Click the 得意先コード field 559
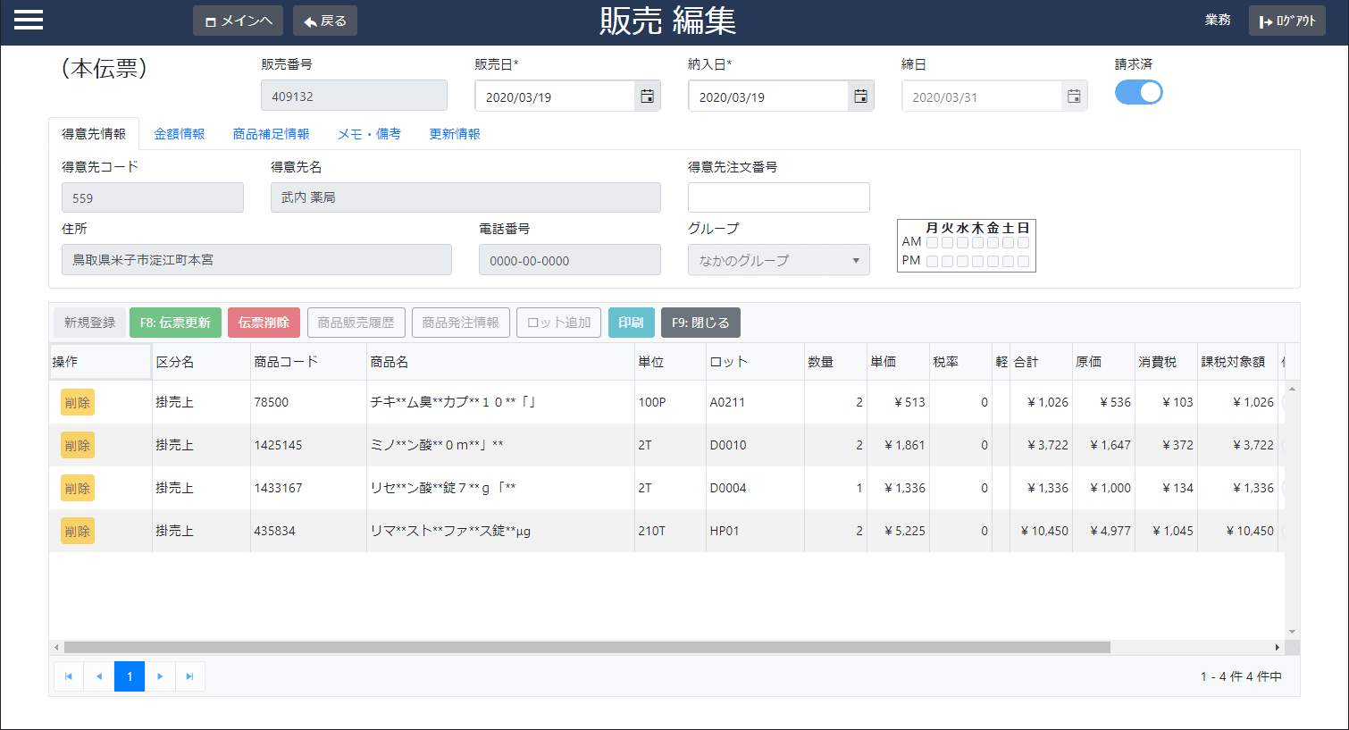 [152, 197]
